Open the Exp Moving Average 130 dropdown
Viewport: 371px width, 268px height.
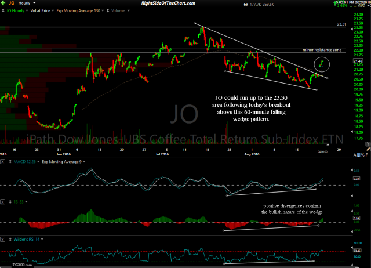[x=103, y=10]
